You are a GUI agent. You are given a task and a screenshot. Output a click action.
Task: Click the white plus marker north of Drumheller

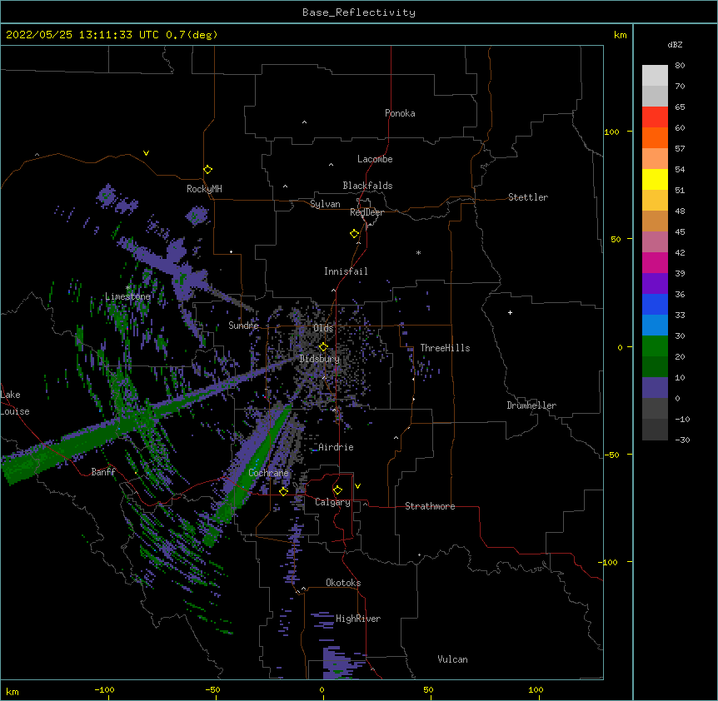pos(510,312)
